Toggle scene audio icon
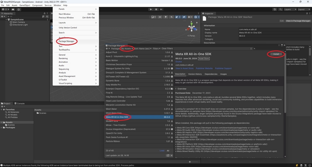Screen dimensions: 312x167 (x=171, y=17)
